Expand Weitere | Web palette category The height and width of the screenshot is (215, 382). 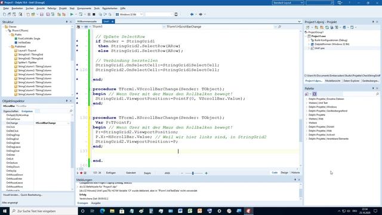pos(306,119)
